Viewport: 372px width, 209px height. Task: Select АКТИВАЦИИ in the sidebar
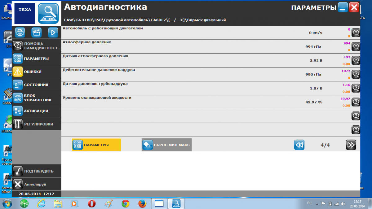[x=37, y=111]
